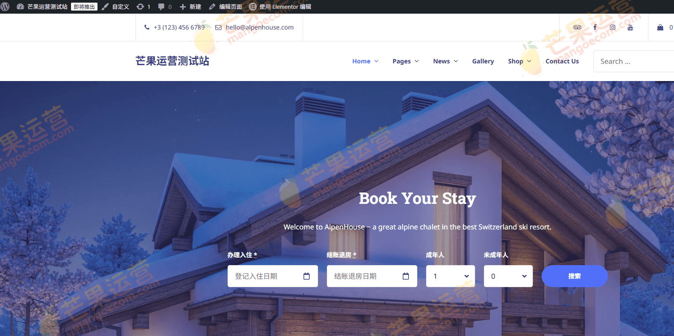
Task: Go to Contact Us page
Action: pos(562,61)
